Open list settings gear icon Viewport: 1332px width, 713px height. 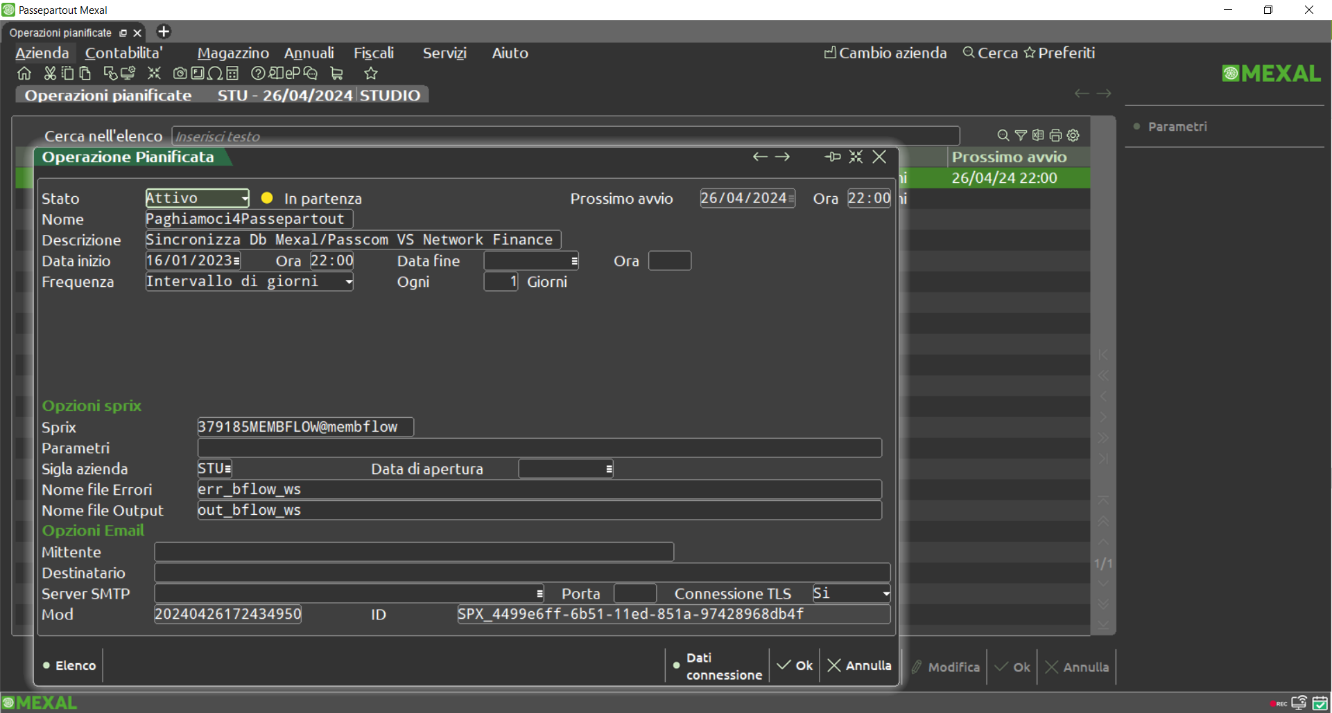tap(1073, 135)
